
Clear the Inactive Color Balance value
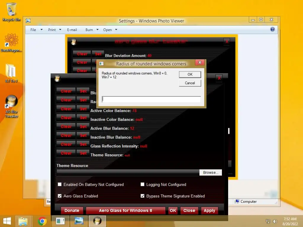pyautogui.click(x=66, y=118)
